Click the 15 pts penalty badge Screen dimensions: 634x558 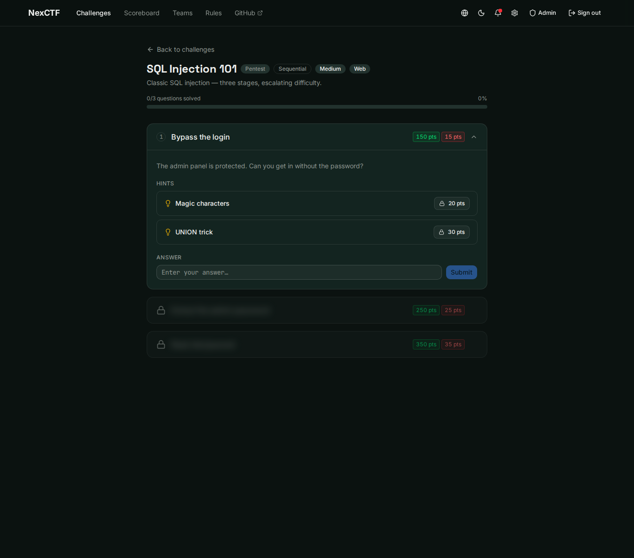pos(453,137)
